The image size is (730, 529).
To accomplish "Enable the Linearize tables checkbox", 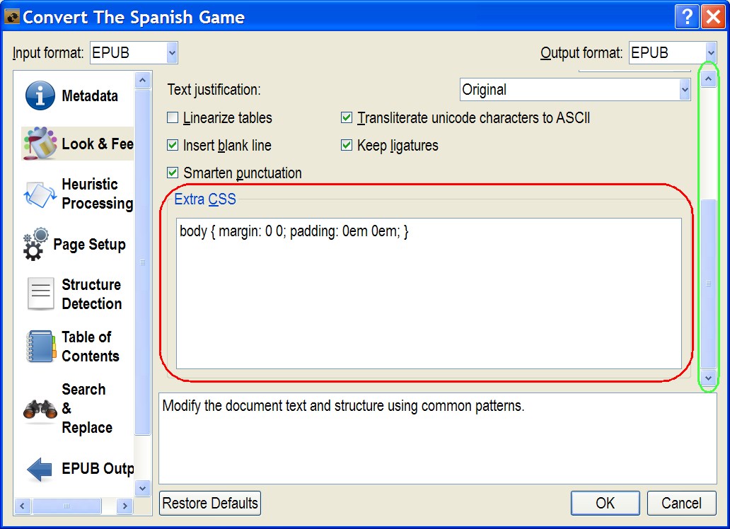I will tap(173, 118).
